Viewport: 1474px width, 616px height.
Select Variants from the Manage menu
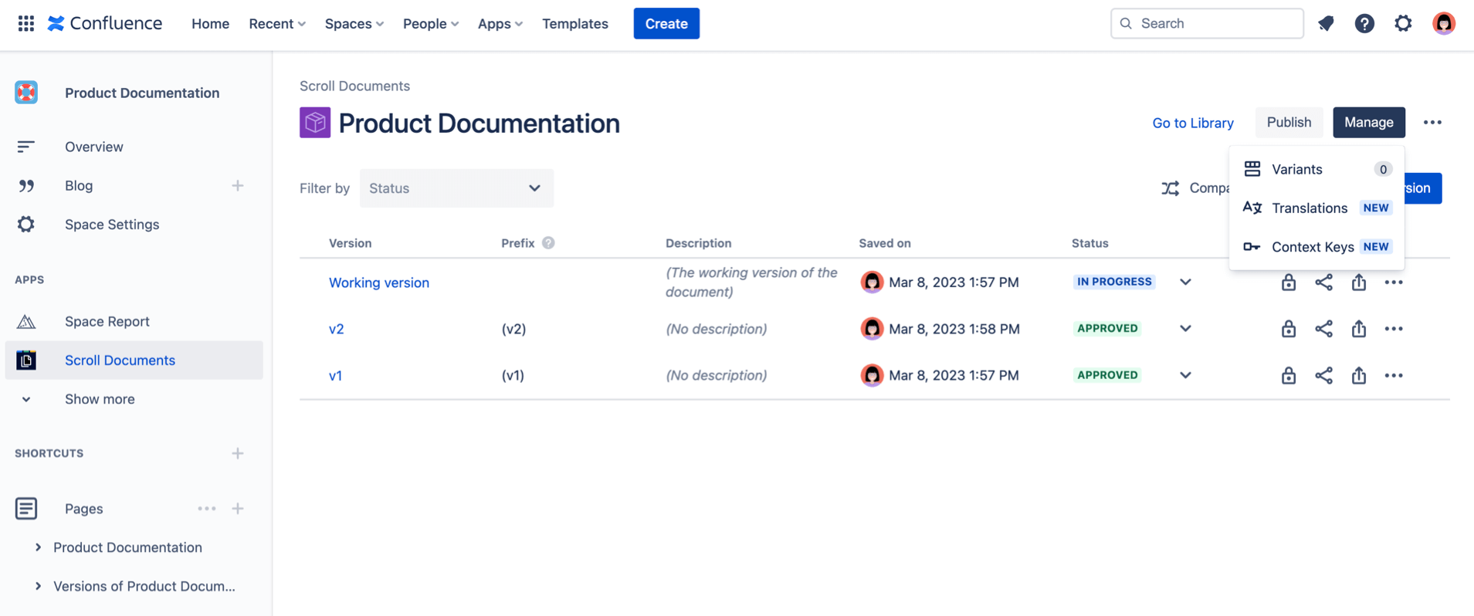coord(1316,169)
